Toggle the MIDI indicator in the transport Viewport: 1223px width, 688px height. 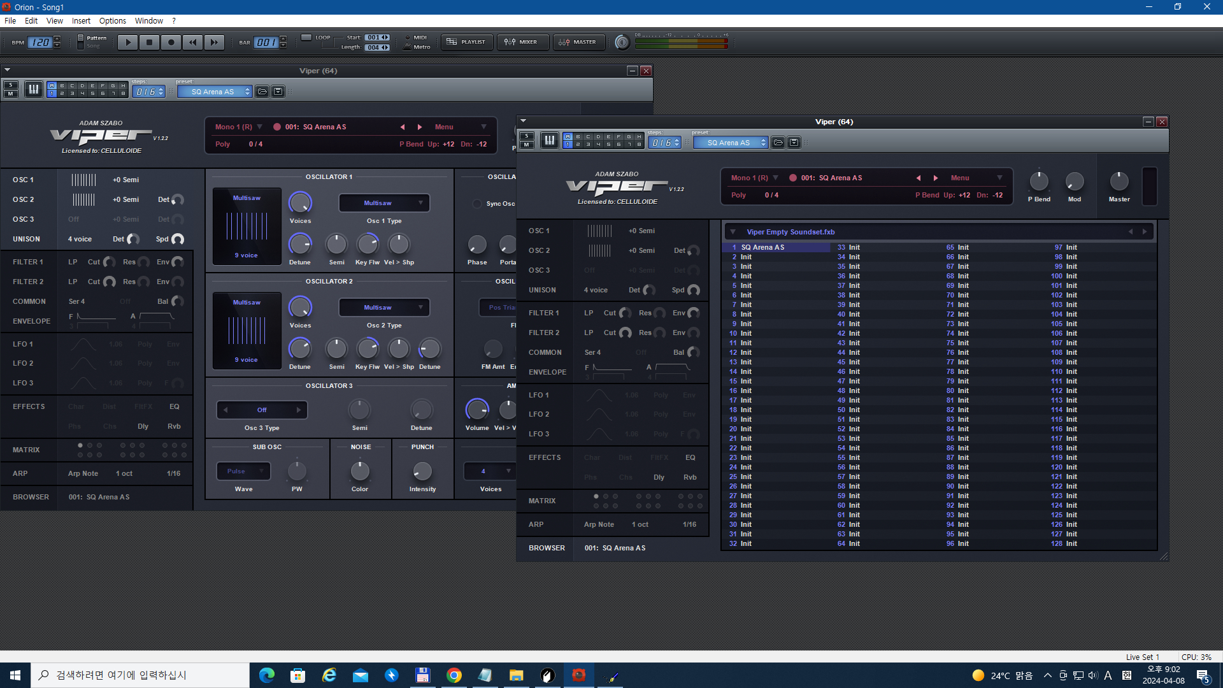pyautogui.click(x=408, y=38)
